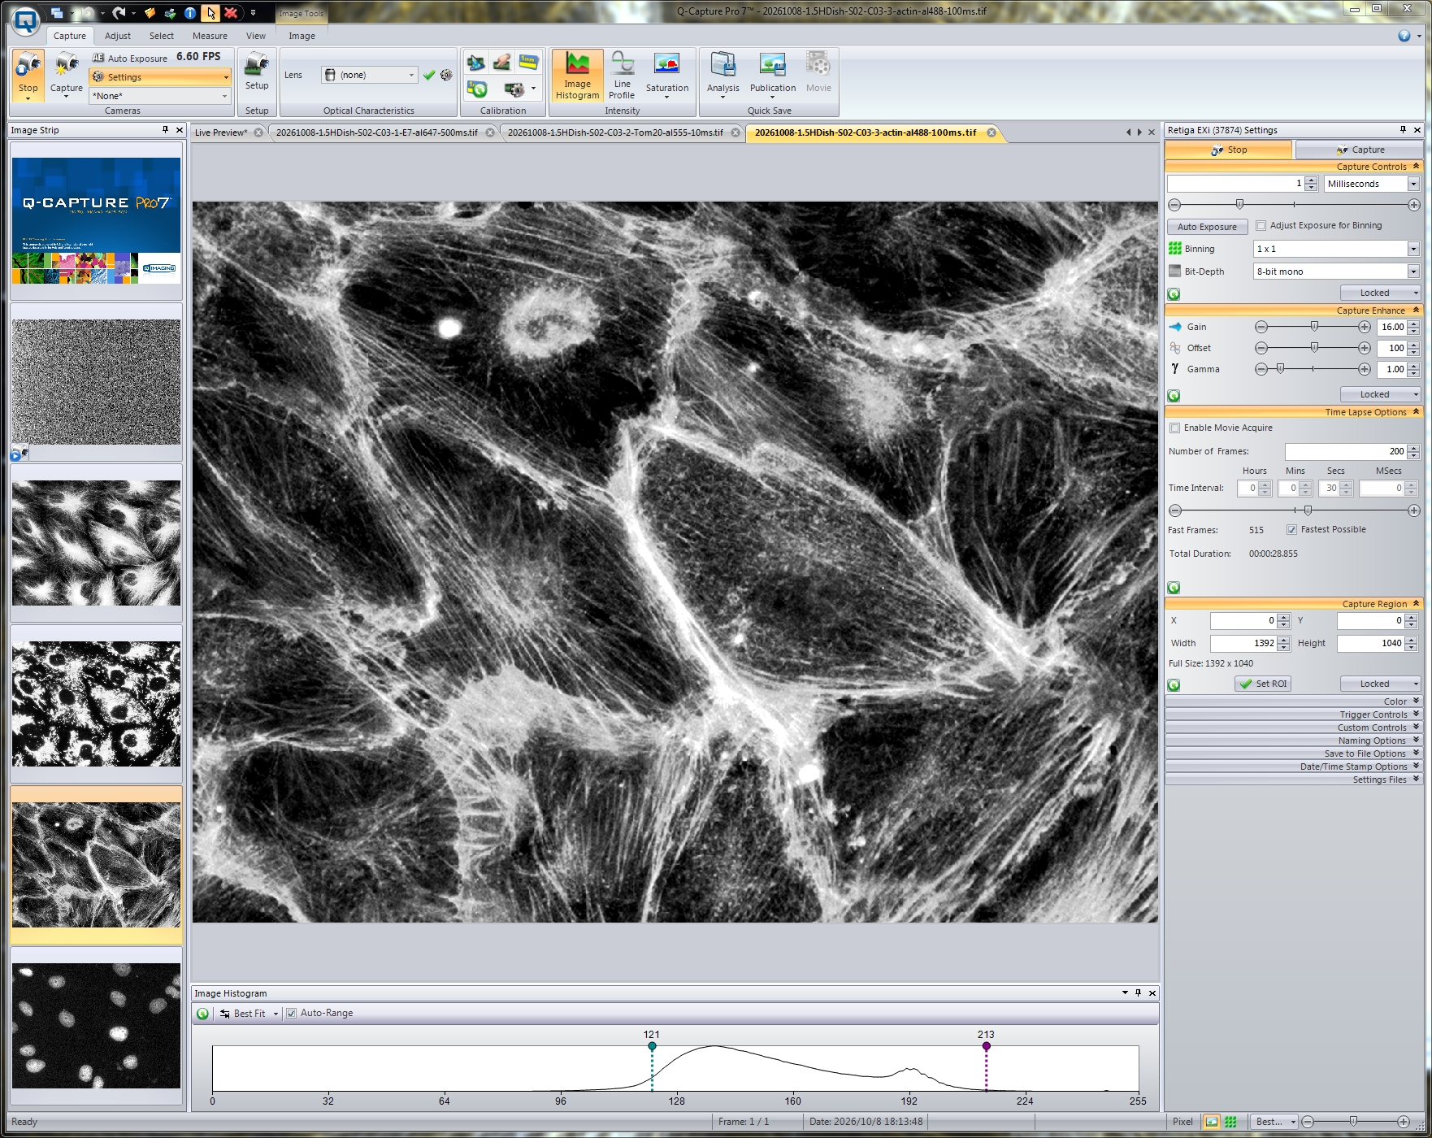
Task: Click green reset icon in Capture Controls
Action: (x=1174, y=294)
